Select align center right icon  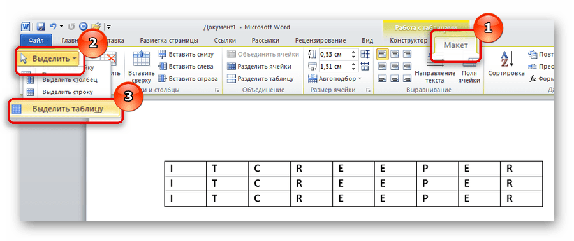tap(407, 67)
